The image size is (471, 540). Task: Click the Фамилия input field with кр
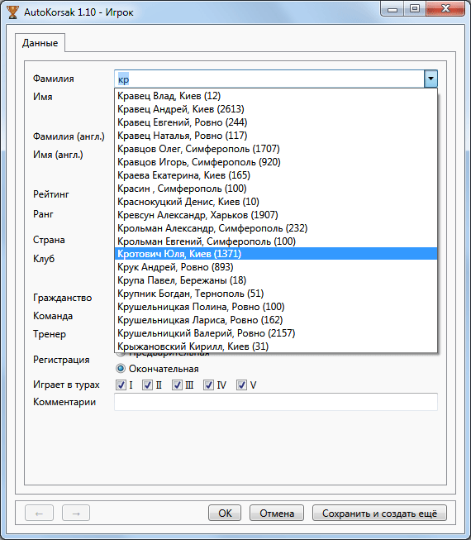point(269,79)
